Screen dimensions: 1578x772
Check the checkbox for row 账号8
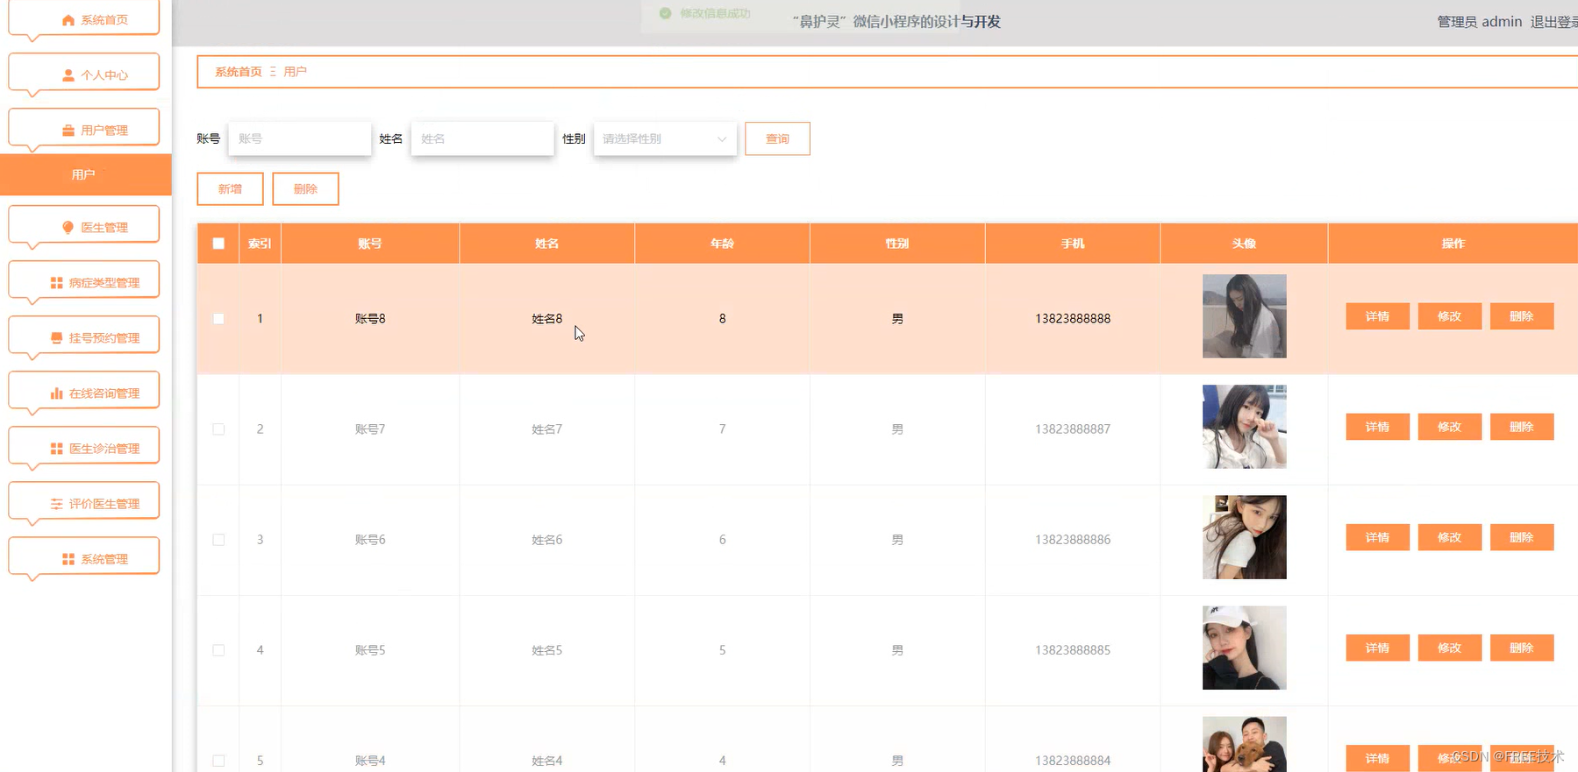click(x=218, y=319)
